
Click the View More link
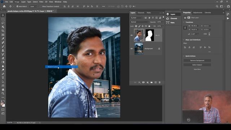(x=197, y=69)
